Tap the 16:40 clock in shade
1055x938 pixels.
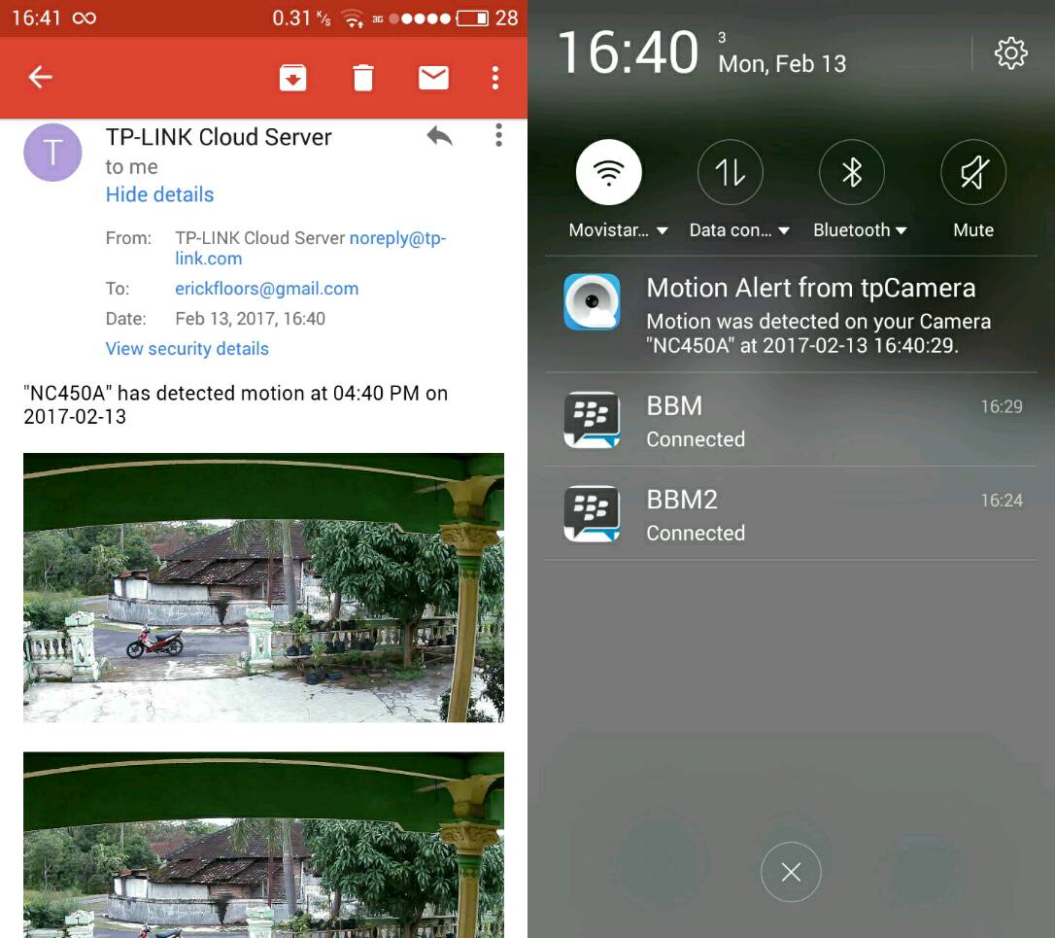tap(629, 52)
